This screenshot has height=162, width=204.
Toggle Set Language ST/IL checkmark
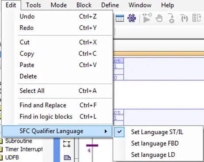coord(119,132)
